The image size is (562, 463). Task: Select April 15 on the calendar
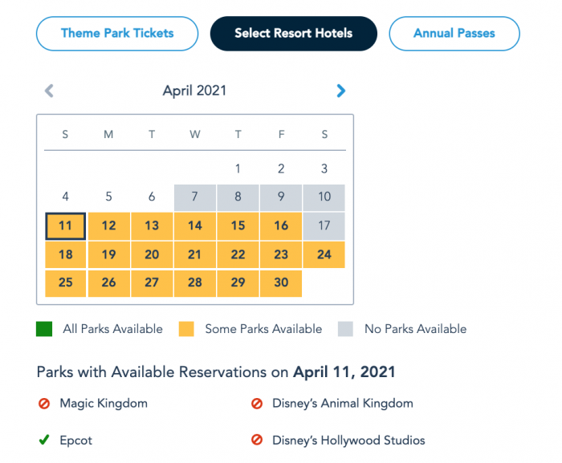pyautogui.click(x=238, y=226)
